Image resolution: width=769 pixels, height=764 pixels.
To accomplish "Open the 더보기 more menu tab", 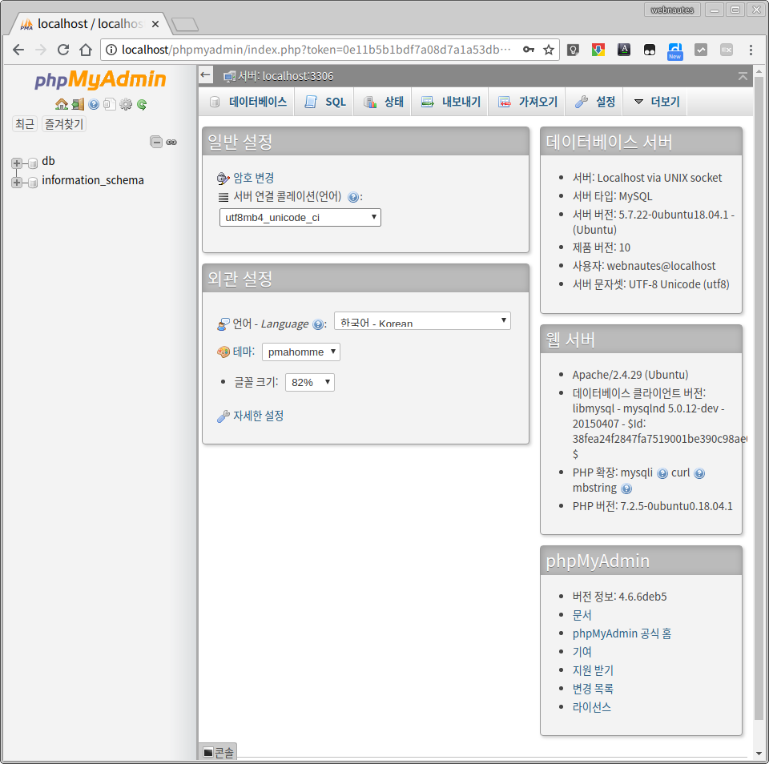I will [x=656, y=102].
